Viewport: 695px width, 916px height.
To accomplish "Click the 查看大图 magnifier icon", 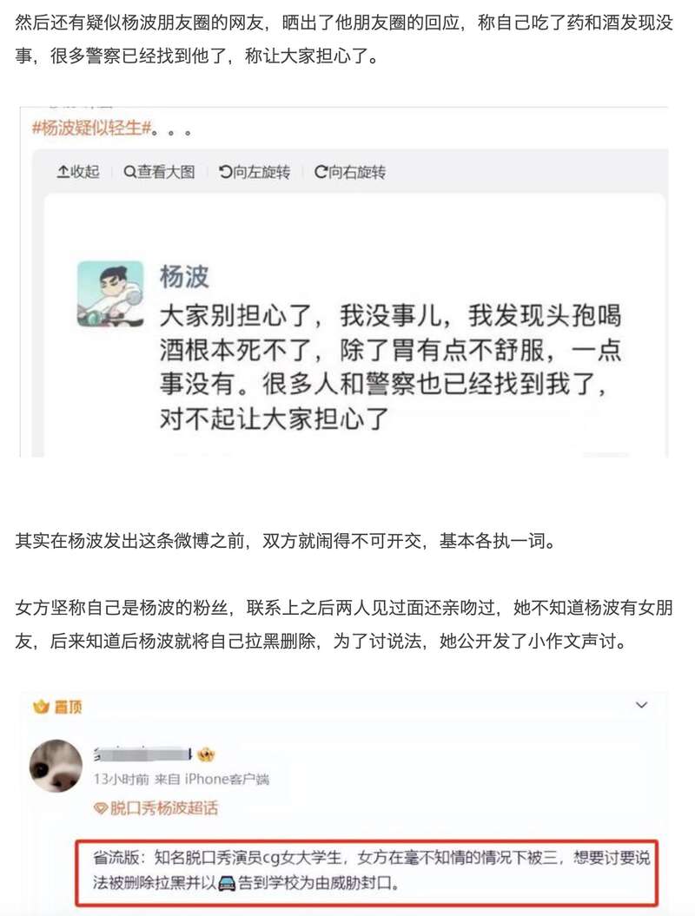I will click(129, 172).
